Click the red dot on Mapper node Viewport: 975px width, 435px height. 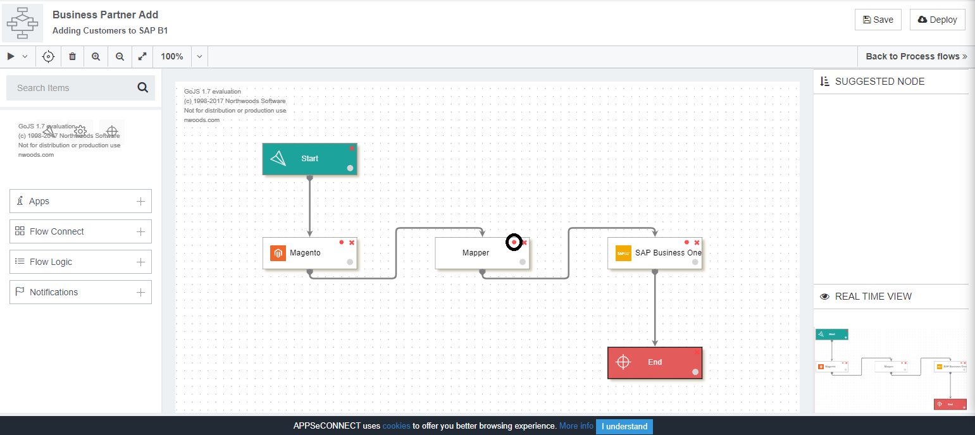tap(514, 242)
